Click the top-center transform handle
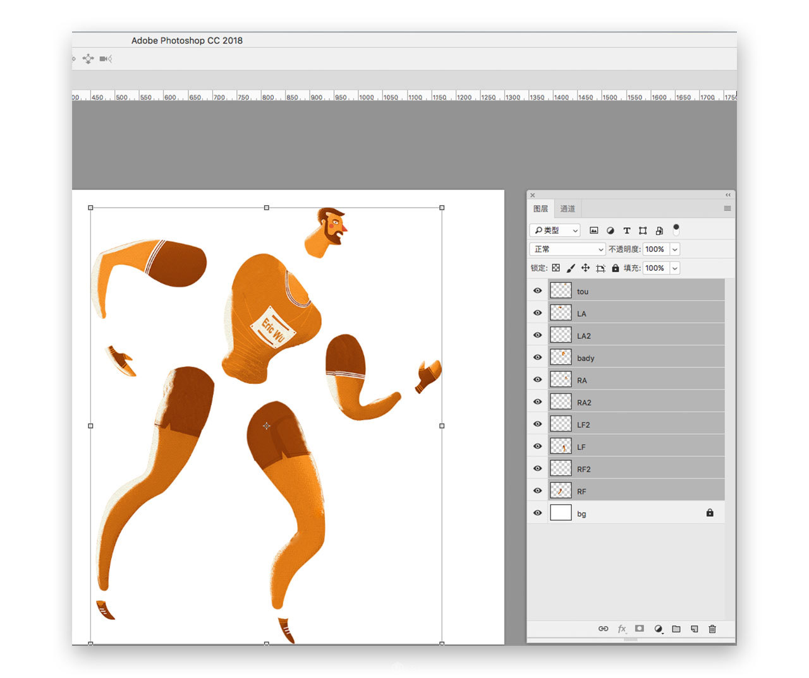Image resolution: width=809 pixels, height=678 pixels. 267,208
